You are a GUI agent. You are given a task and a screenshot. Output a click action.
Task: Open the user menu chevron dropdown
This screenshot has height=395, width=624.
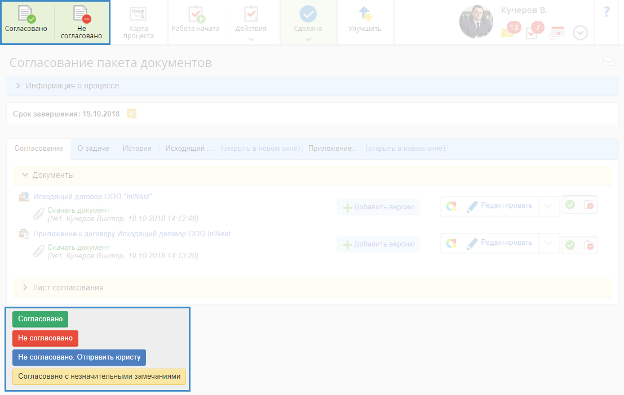pos(580,33)
